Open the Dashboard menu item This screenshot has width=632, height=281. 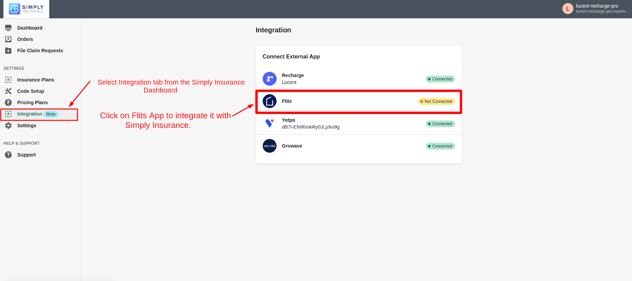point(30,28)
